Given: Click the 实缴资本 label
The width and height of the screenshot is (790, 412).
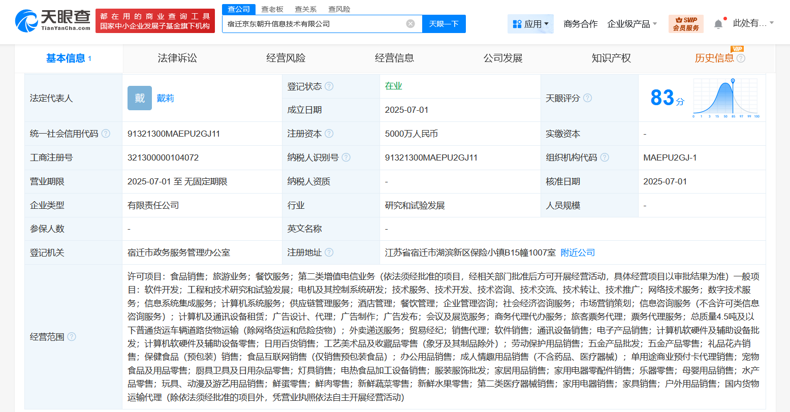Looking at the screenshot, I should (563, 134).
